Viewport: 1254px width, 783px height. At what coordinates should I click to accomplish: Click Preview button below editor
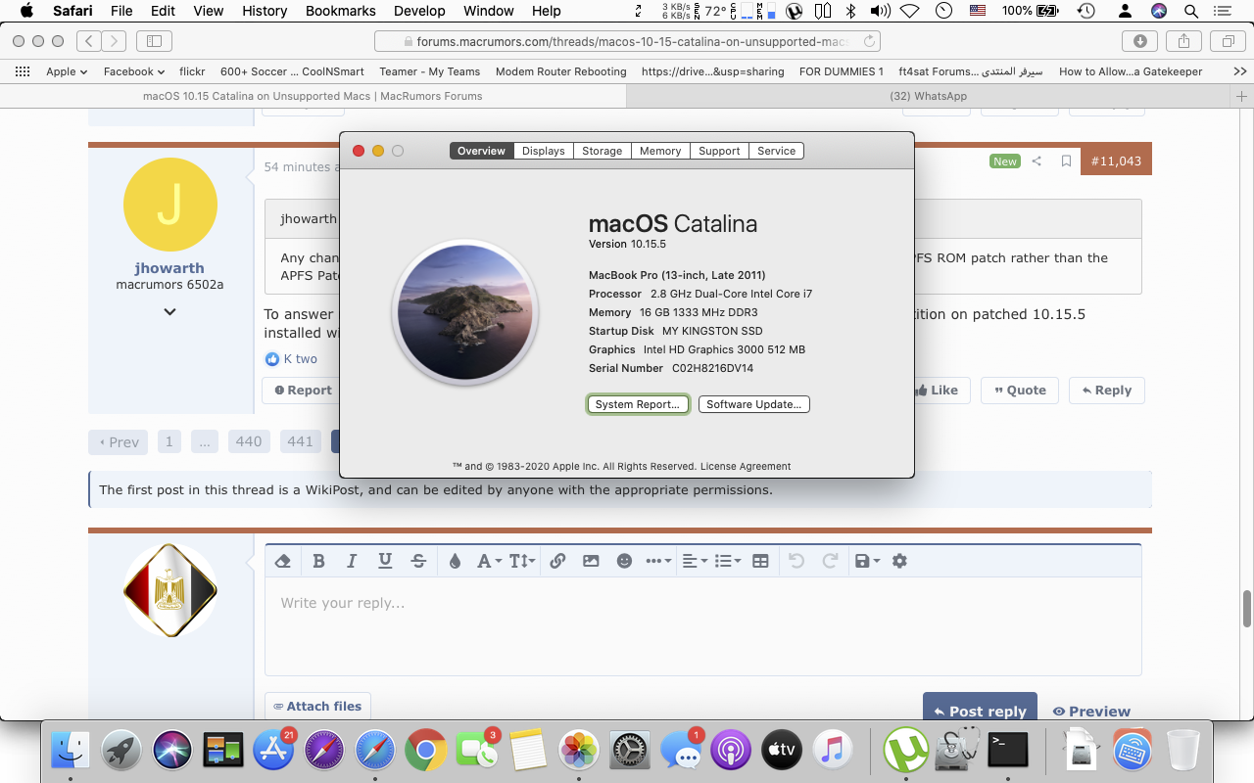tap(1091, 712)
